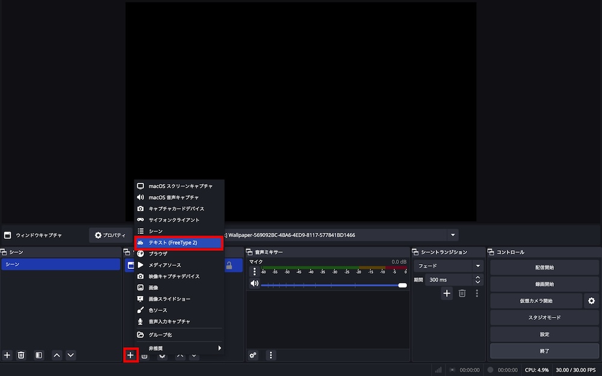The height and width of the screenshot is (376, 602).
Task: Select 色ソース menu entry
Action: click(x=179, y=310)
